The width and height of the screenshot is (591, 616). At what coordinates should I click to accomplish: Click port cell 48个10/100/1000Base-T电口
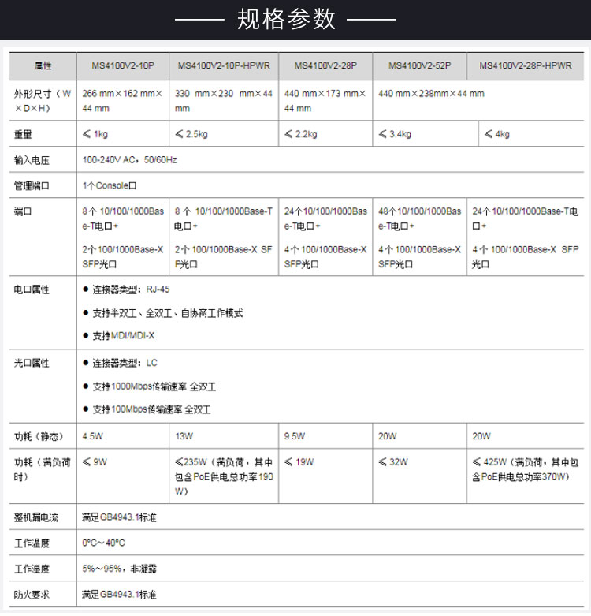[x=419, y=218]
